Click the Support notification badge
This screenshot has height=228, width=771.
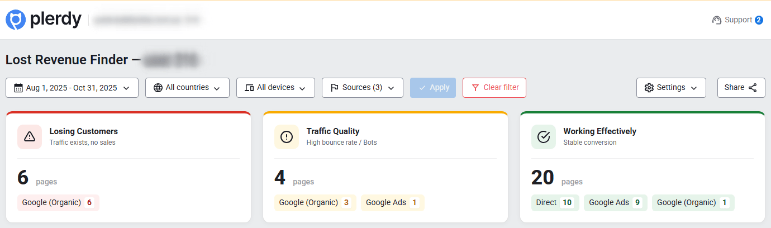759,20
